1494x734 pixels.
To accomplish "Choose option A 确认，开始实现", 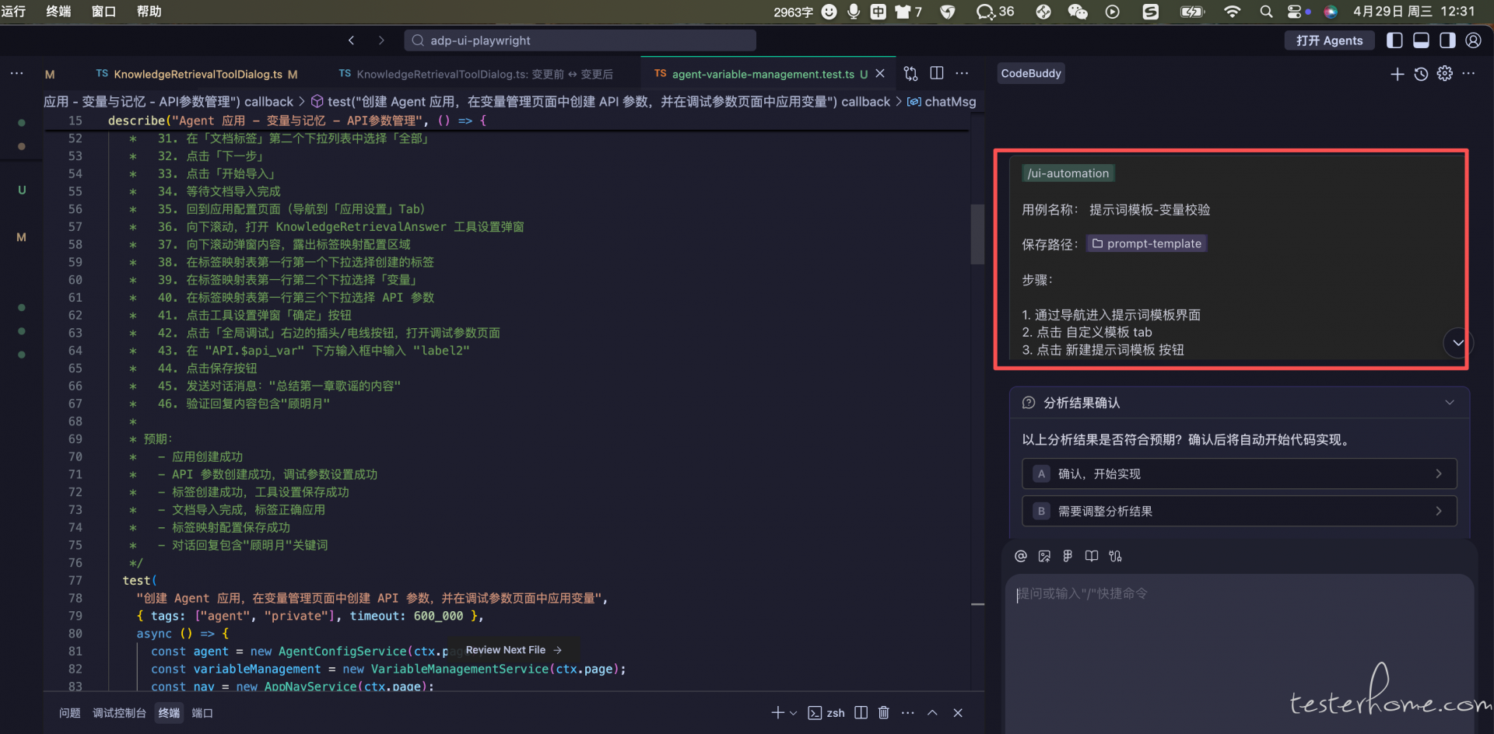I will point(1239,474).
